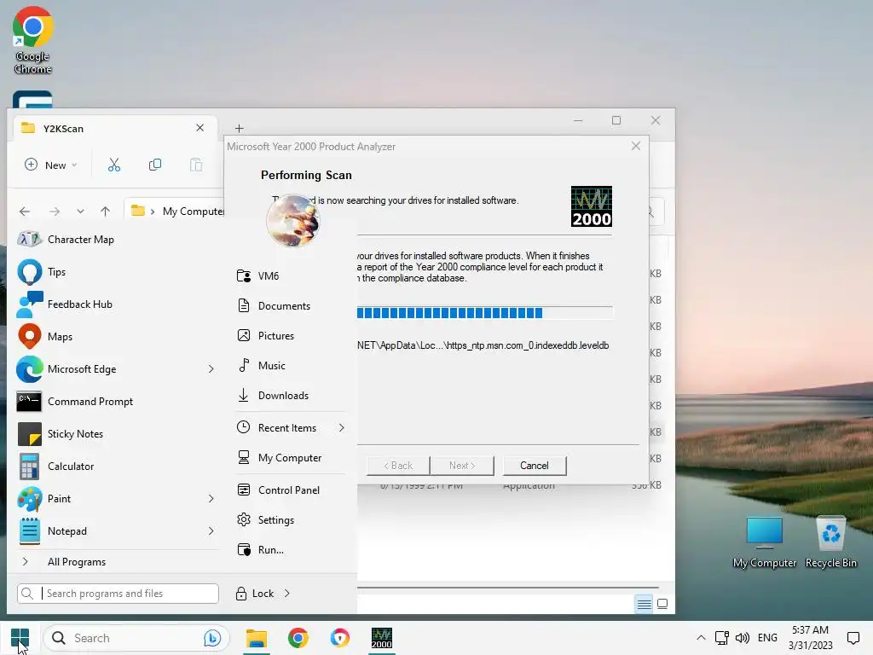Launch the Calculator app
Screen dimensions: 873x655
click(71, 466)
